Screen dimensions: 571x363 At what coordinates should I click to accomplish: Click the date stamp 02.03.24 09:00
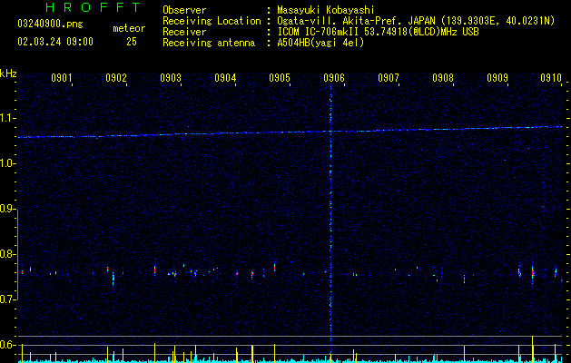click(55, 42)
